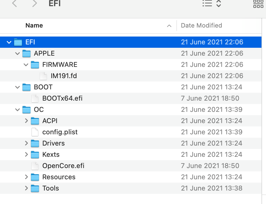Image resolution: width=266 pixels, height=204 pixels.
Task: Click the Resources folder name
Action: point(59,177)
